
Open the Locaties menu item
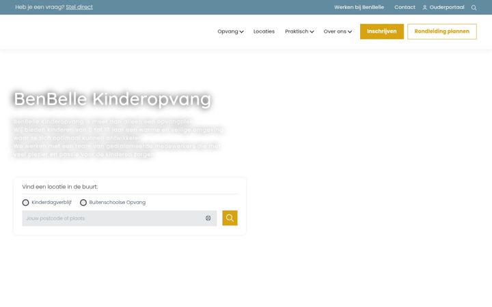coord(264,31)
